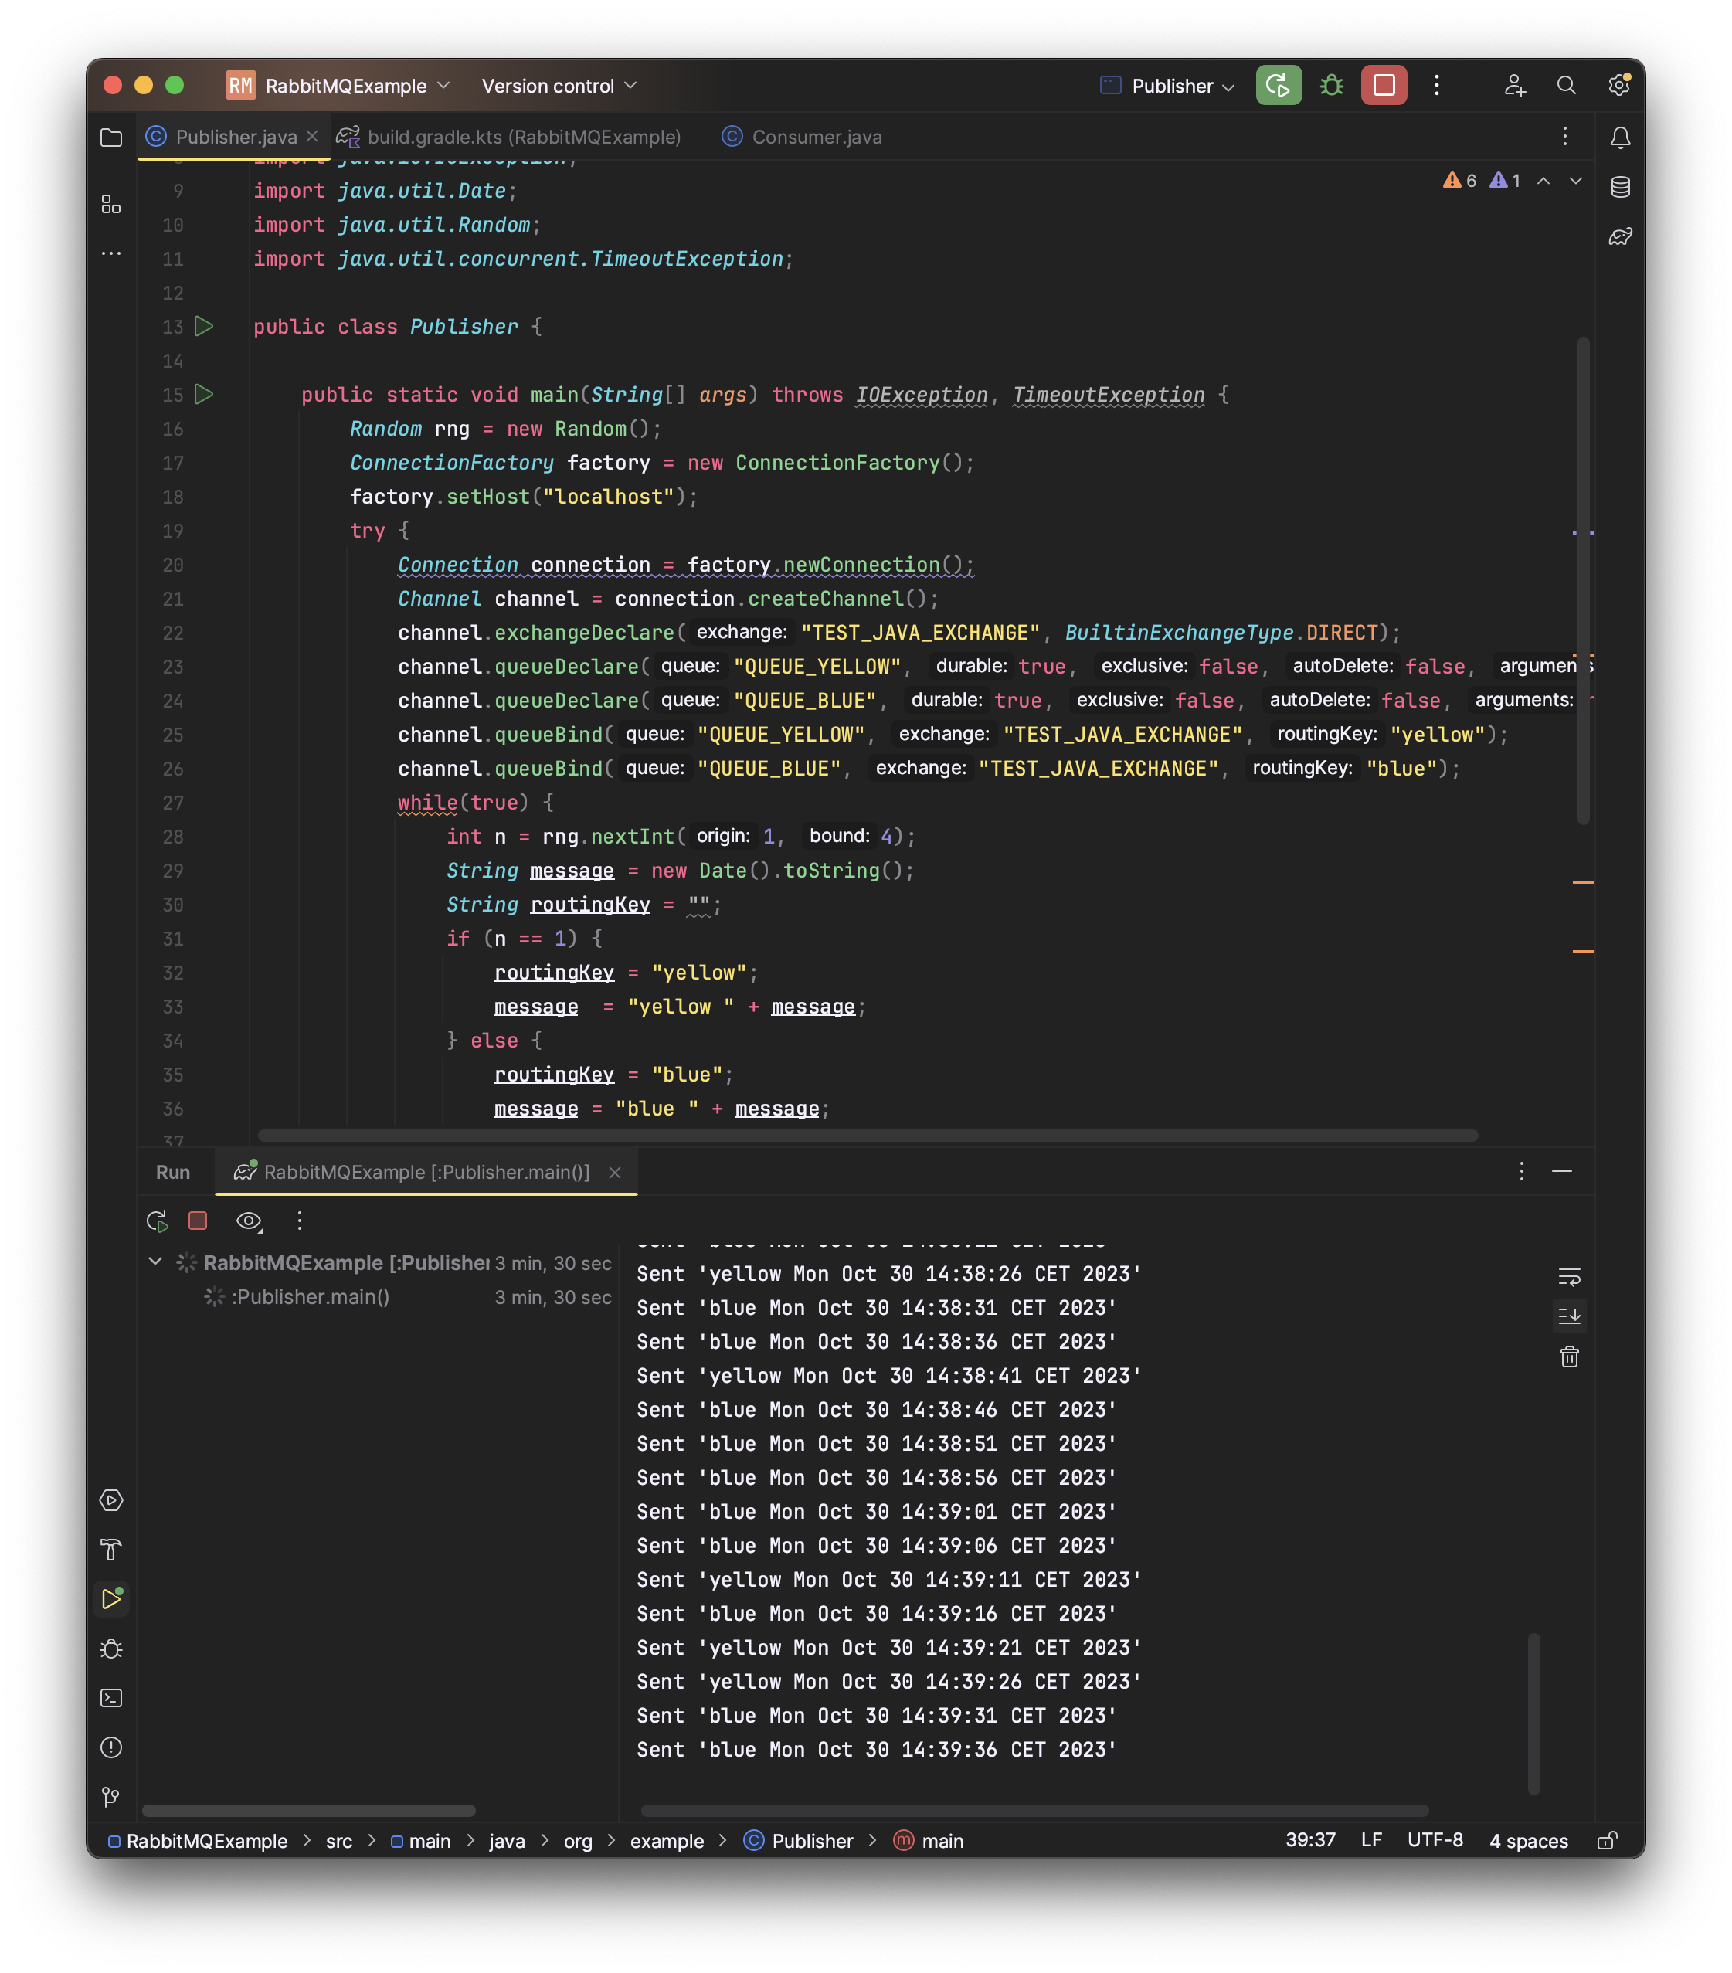The width and height of the screenshot is (1732, 1973).
Task: Open the LF line separator selector
Action: click(1371, 1840)
